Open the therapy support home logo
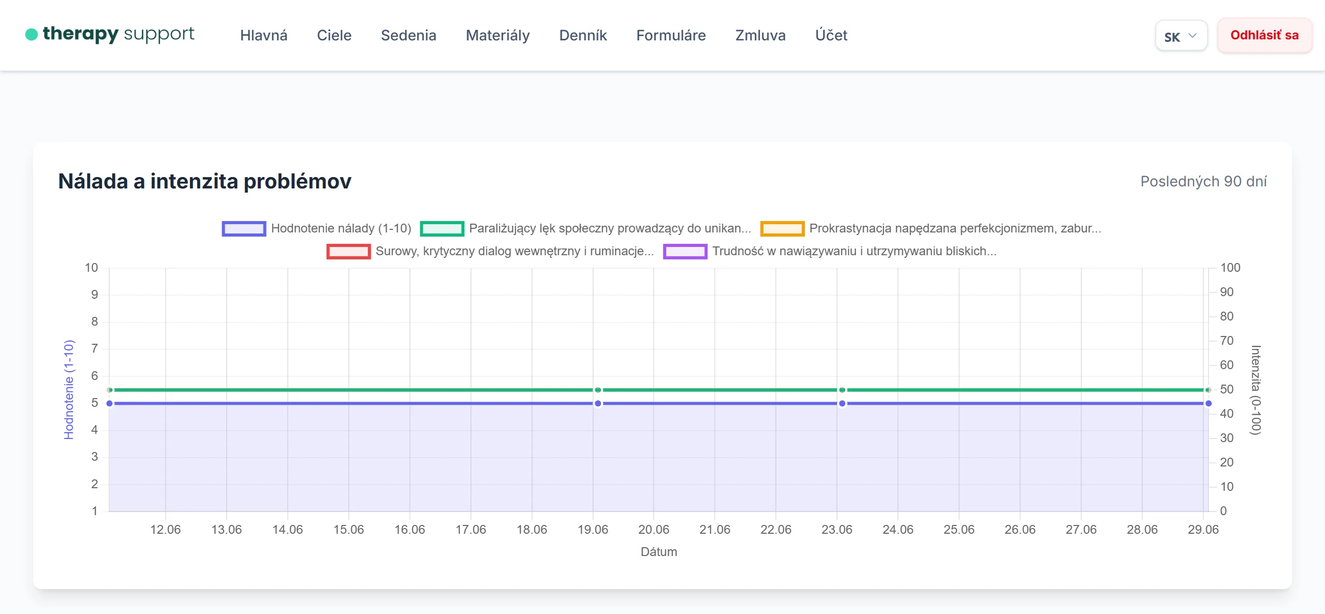 110,35
